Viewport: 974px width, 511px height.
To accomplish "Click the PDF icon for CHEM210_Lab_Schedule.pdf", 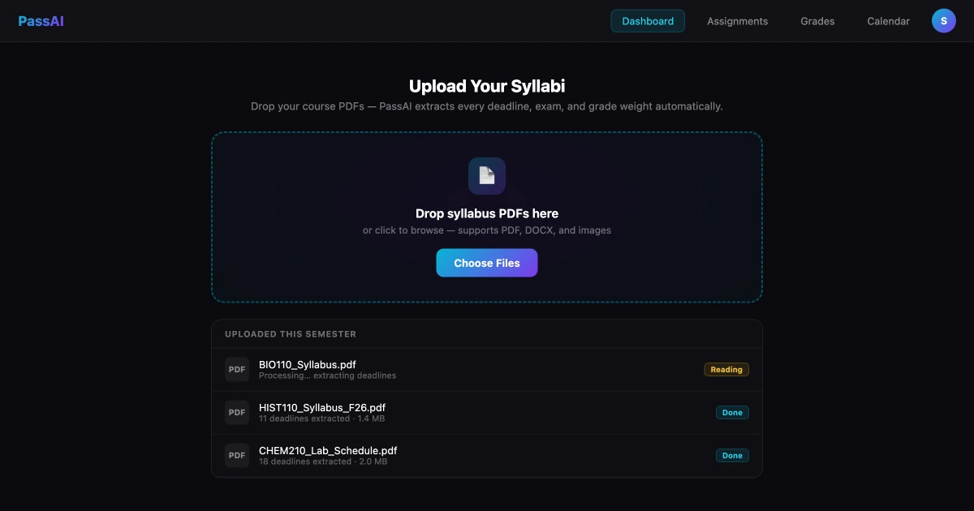I will tap(237, 455).
